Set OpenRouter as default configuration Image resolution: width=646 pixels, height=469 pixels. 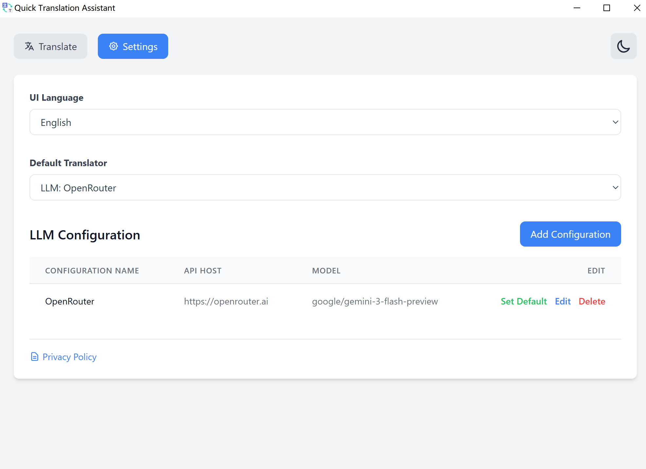[x=524, y=301]
